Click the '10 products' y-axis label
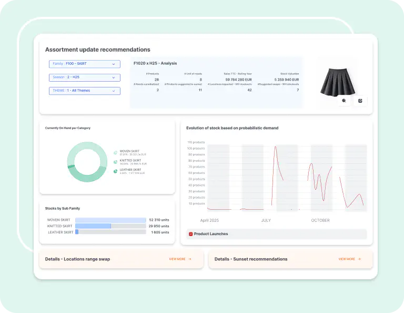Image resolution: width=404 pixels, height=313 pixels. click(197, 203)
